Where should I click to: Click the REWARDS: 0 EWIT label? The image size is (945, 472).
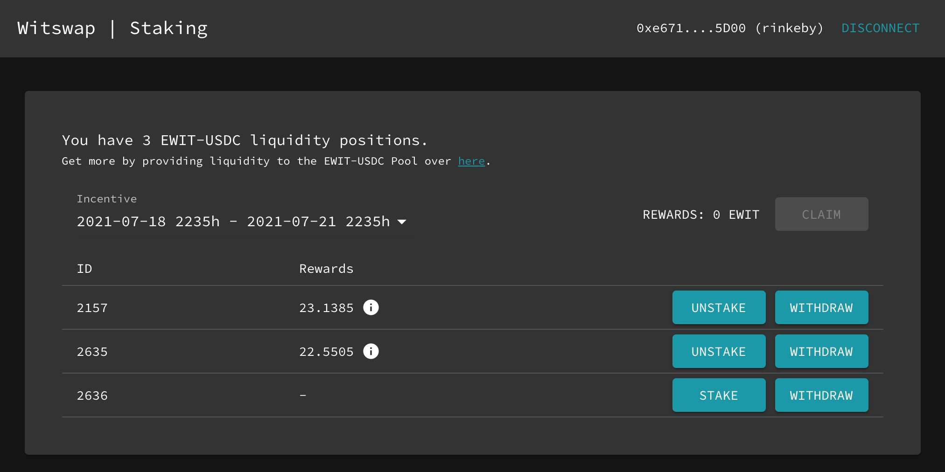tap(701, 215)
